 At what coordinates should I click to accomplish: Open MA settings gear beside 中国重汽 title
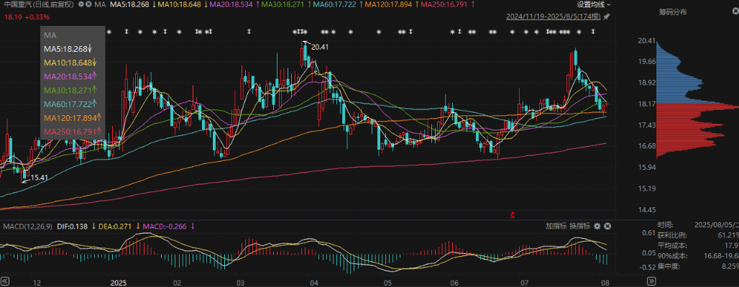click(81, 4)
